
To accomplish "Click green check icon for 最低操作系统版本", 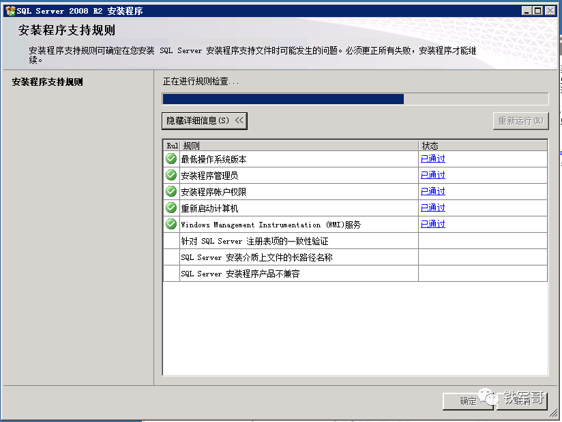I will (171, 159).
